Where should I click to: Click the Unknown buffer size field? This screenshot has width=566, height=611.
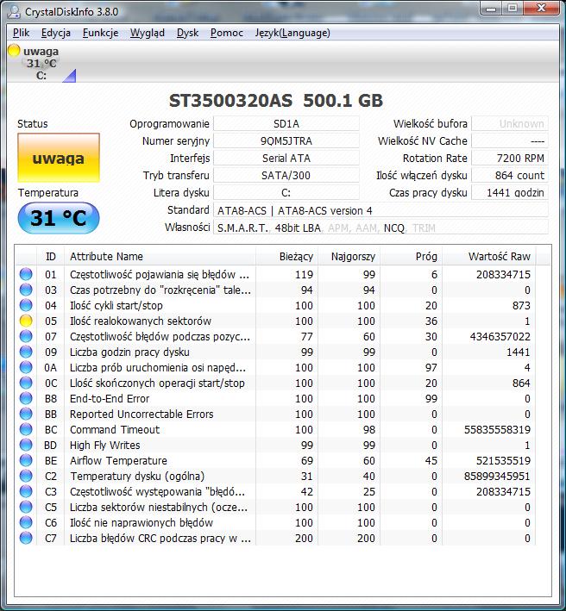pyautogui.click(x=510, y=124)
